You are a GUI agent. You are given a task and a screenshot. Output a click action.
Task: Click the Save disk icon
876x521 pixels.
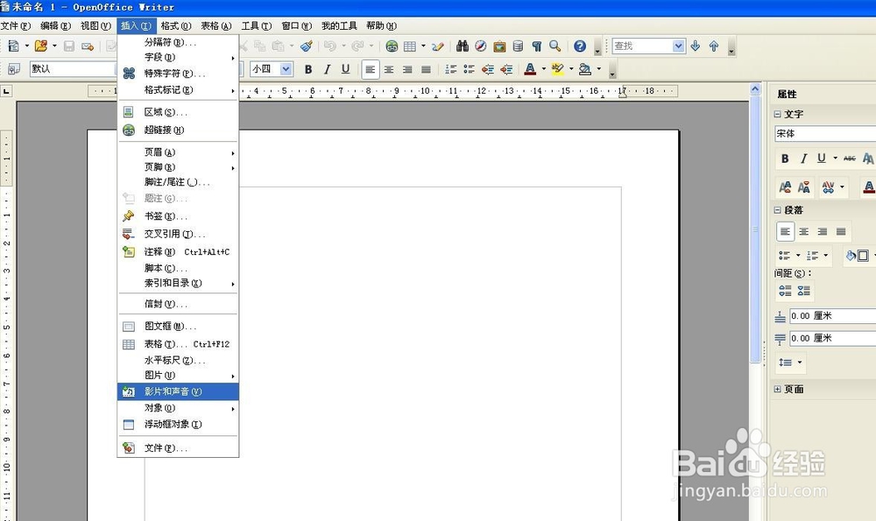click(x=68, y=46)
